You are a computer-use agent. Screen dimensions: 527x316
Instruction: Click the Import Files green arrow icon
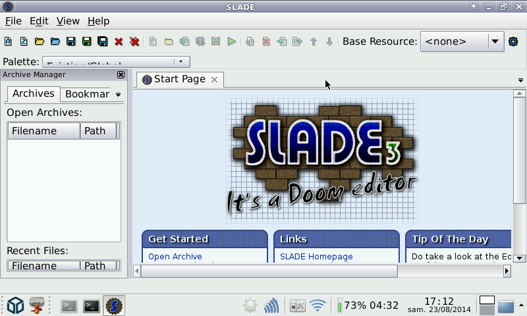click(184, 41)
